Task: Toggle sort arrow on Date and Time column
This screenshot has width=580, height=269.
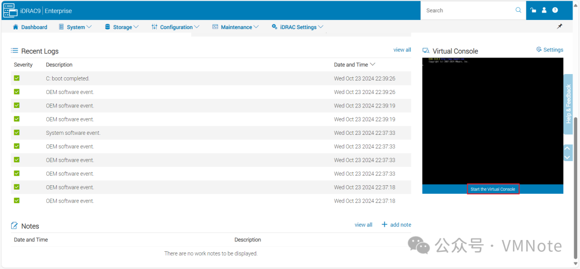Action: click(x=373, y=64)
